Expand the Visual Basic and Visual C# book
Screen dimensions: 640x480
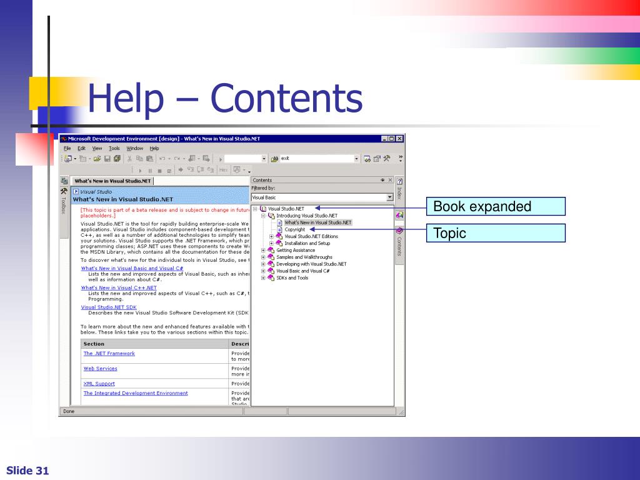coord(263,271)
